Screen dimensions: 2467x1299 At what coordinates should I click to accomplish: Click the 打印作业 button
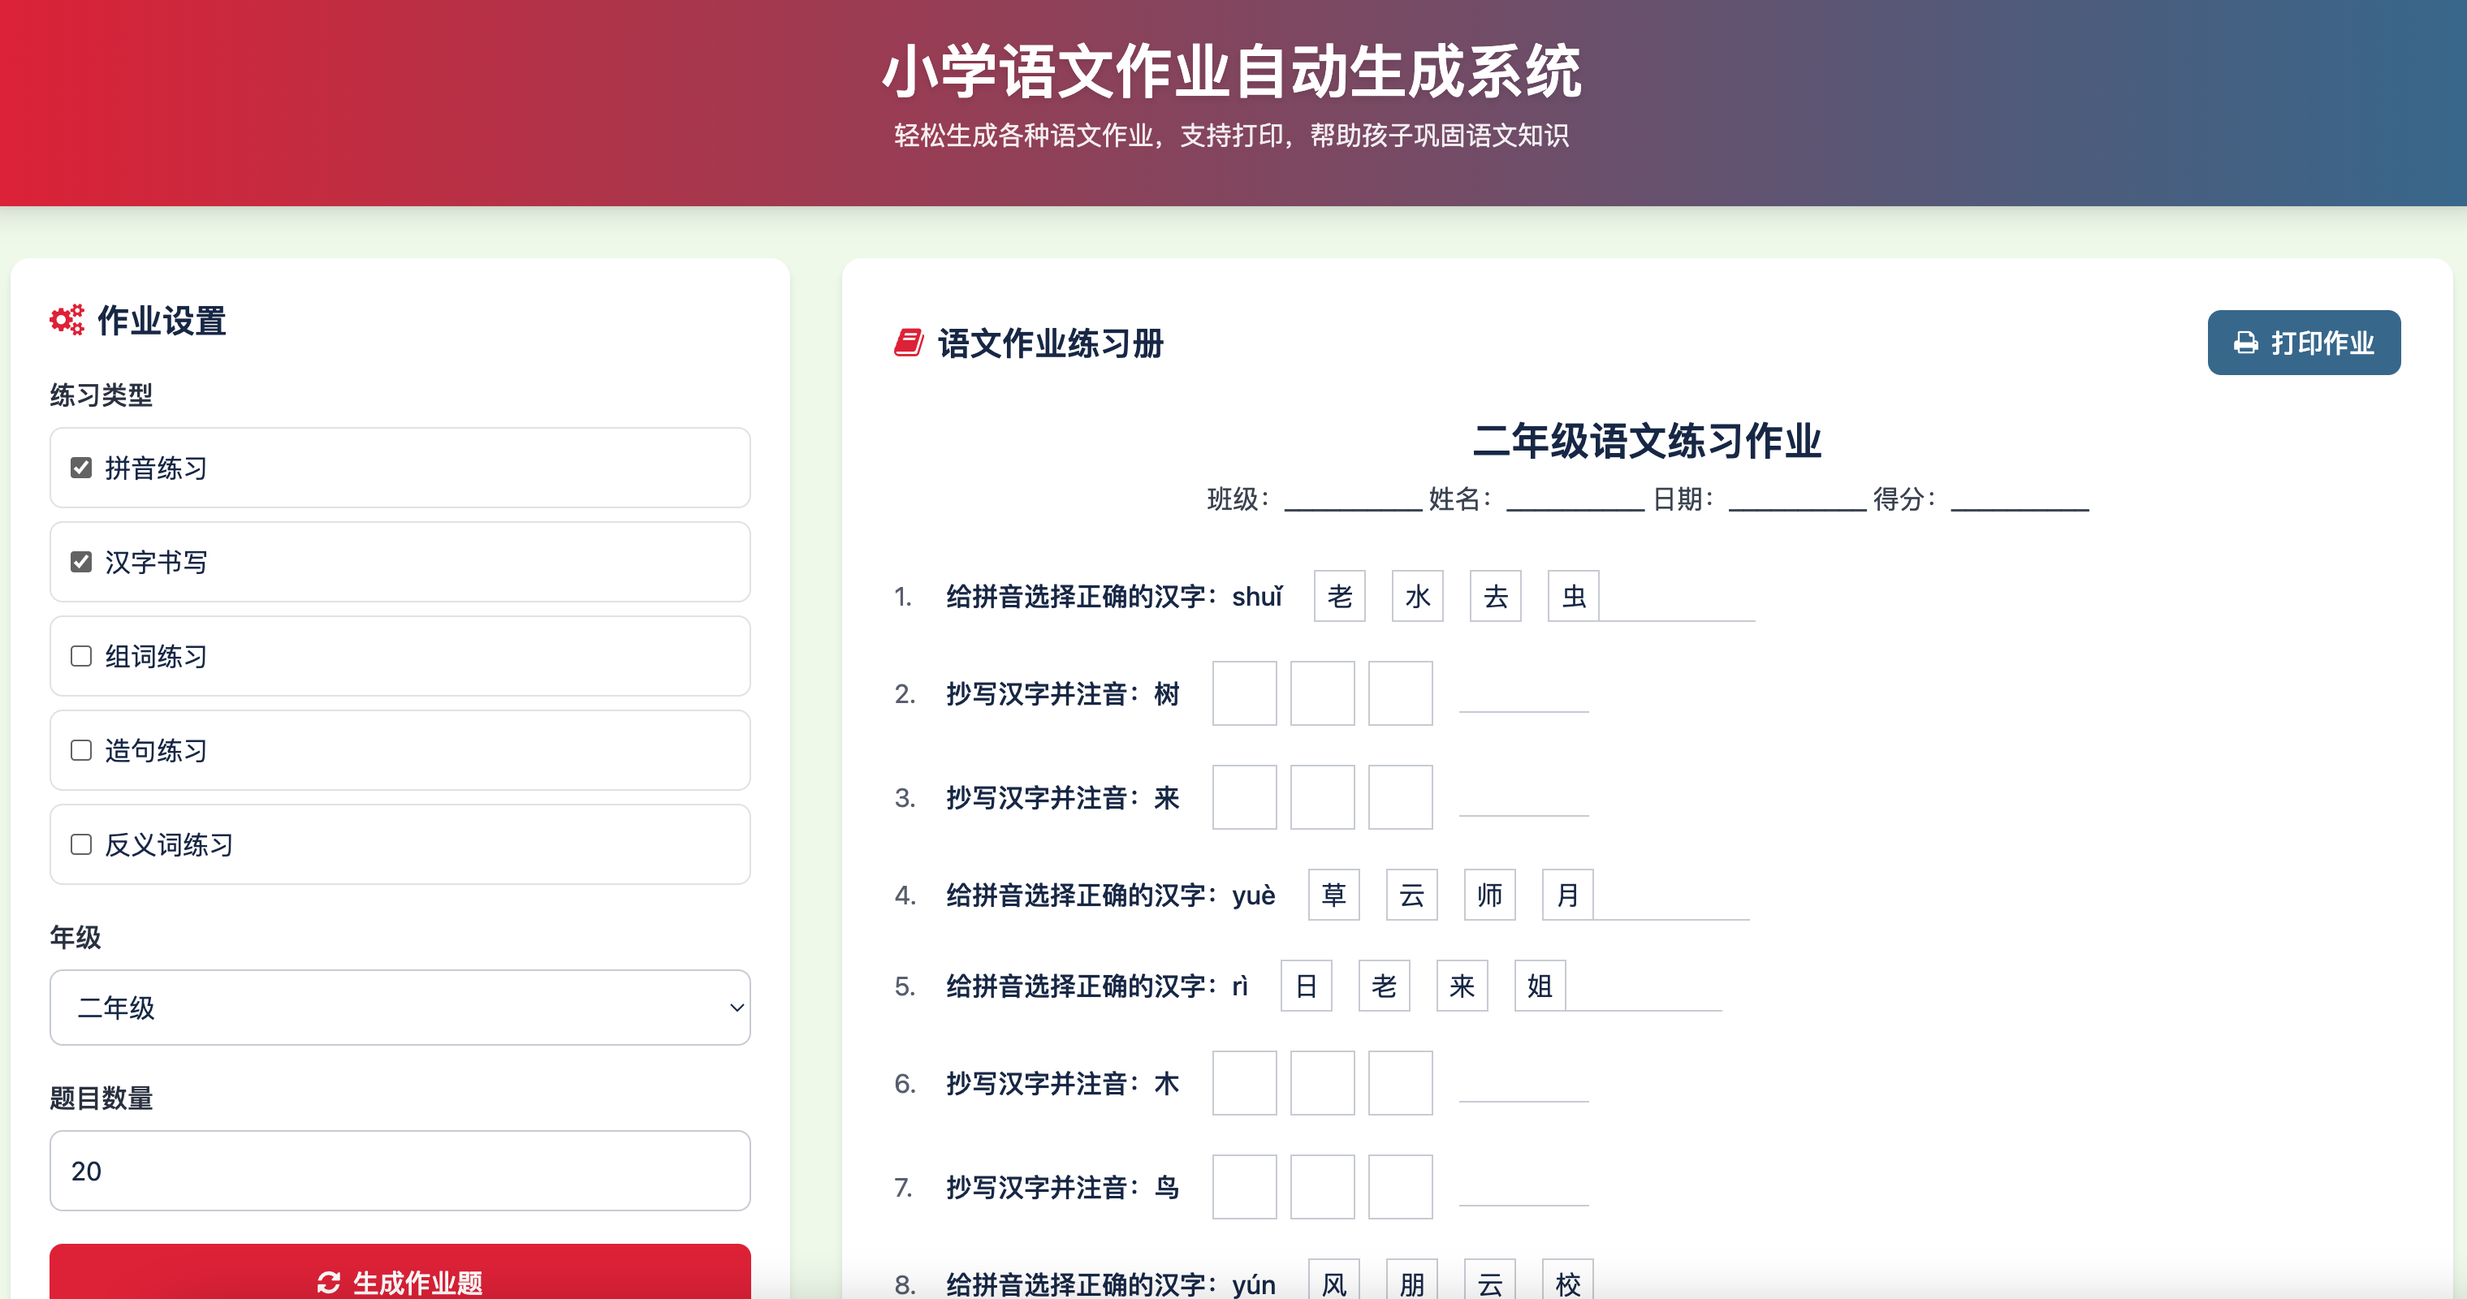(x=2305, y=343)
